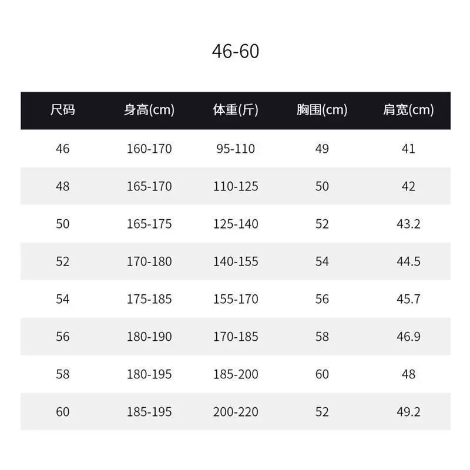Click weight range 200-220
The height and width of the screenshot is (470, 470).
point(236,412)
